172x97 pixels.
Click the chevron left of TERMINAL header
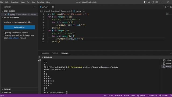(40, 57)
